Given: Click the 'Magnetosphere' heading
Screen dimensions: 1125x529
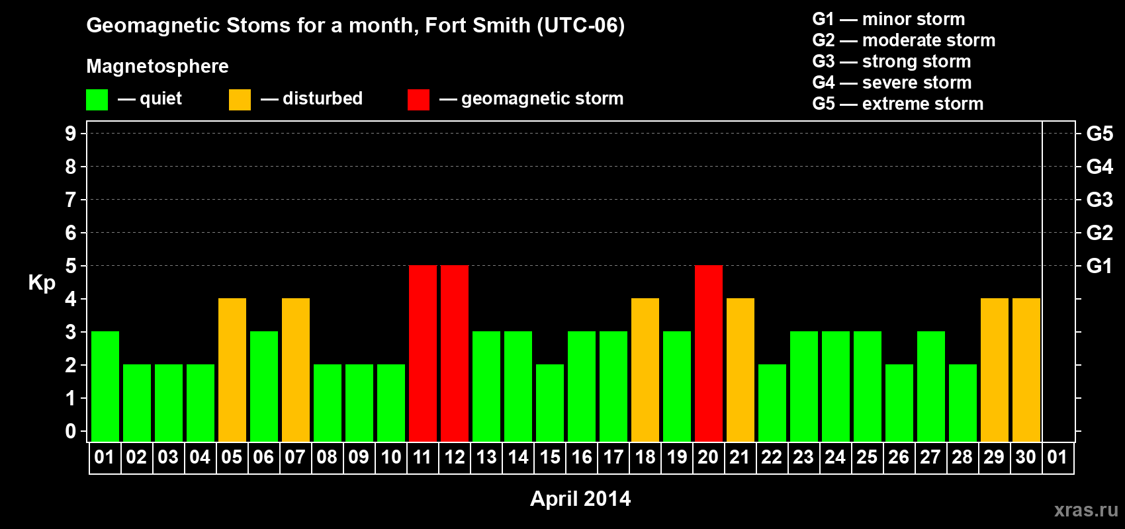Looking at the screenshot, I should point(157,66).
